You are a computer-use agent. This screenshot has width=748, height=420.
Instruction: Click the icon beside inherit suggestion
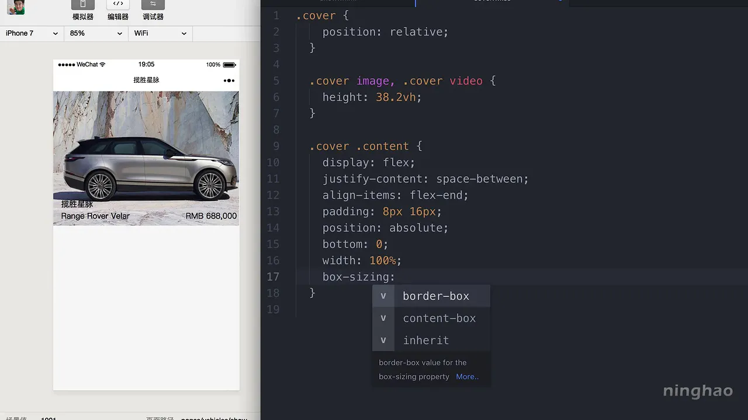coord(383,340)
